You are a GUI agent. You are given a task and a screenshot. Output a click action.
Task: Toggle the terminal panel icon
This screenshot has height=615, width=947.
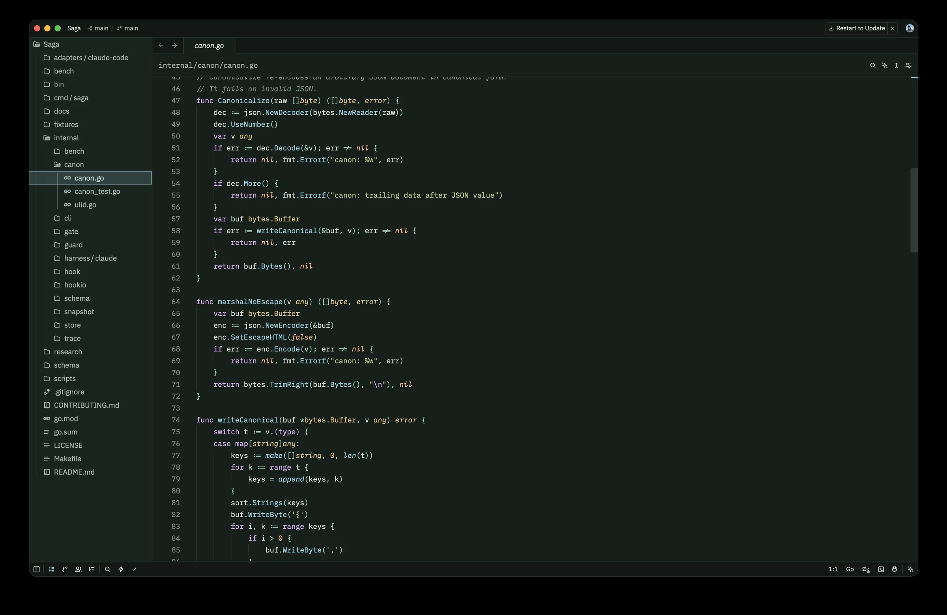point(881,569)
